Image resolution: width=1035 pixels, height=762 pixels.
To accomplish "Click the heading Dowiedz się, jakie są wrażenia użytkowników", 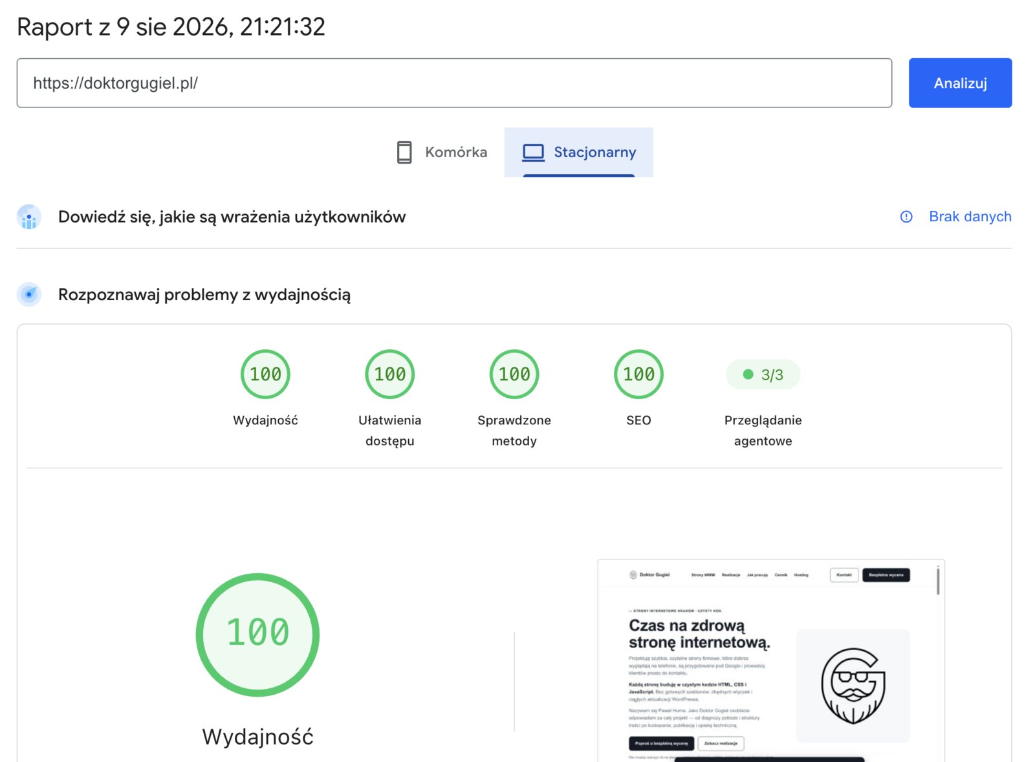I will pyautogui.click(x=232, y=217).
